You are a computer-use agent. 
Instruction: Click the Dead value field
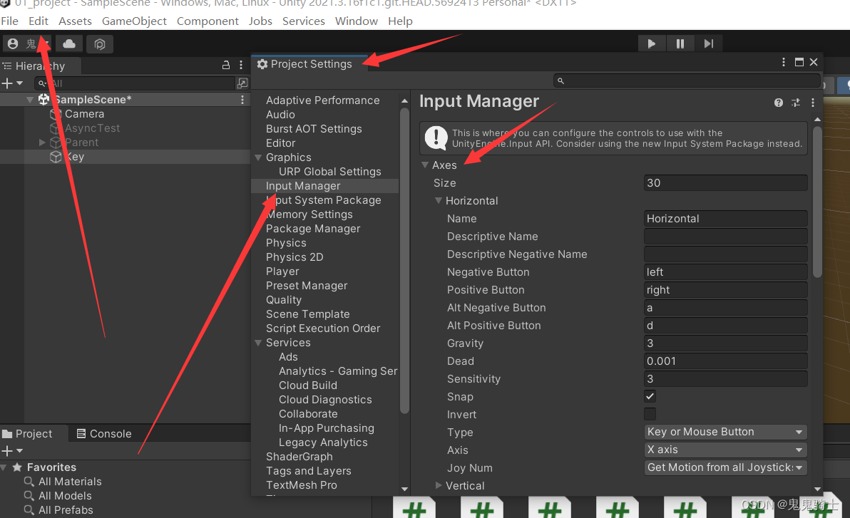pyautogui.click(x=725, y=361)
